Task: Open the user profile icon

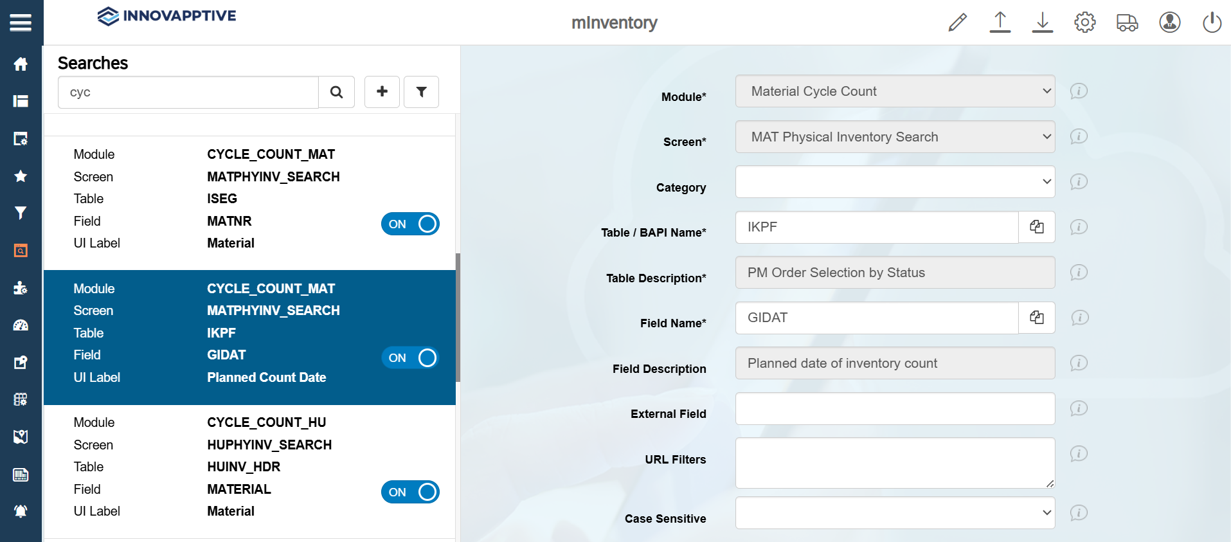Action: pos(1169,23)
